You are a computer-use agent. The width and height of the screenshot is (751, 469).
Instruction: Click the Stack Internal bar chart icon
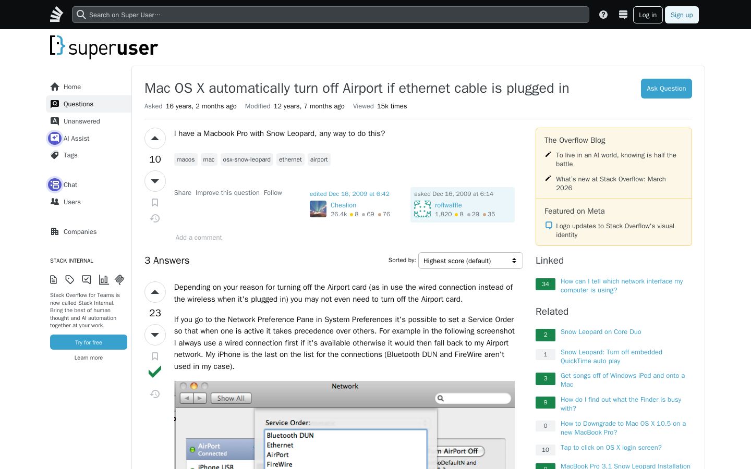pos(103,280)
